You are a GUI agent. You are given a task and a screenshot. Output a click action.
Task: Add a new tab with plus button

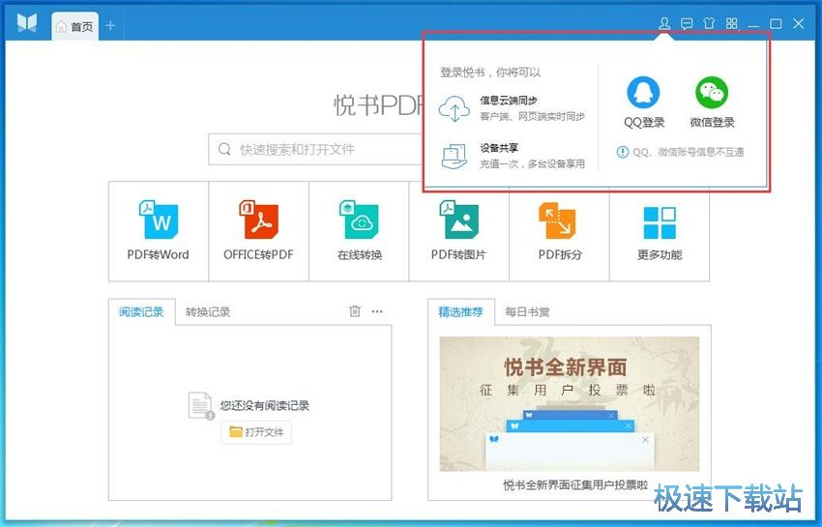tap(110, 26)
